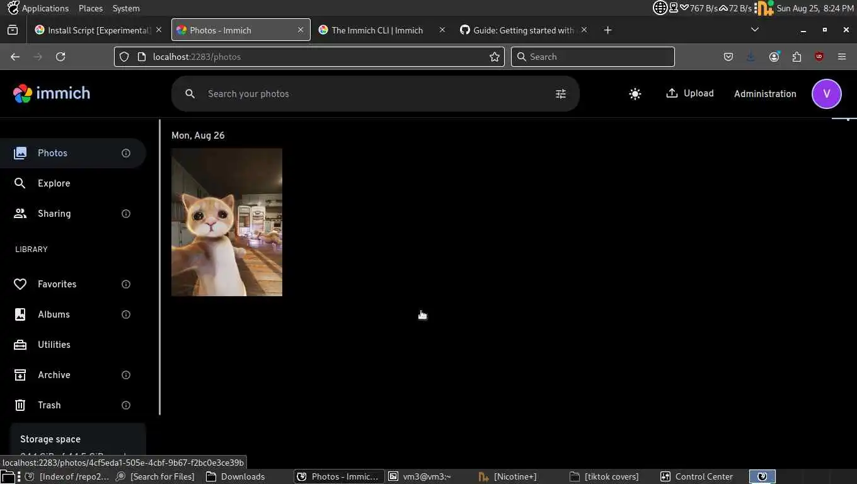Click info icon next to Sharing
The width and height of the screenshot is (857, 484).
tap(126, 214)
